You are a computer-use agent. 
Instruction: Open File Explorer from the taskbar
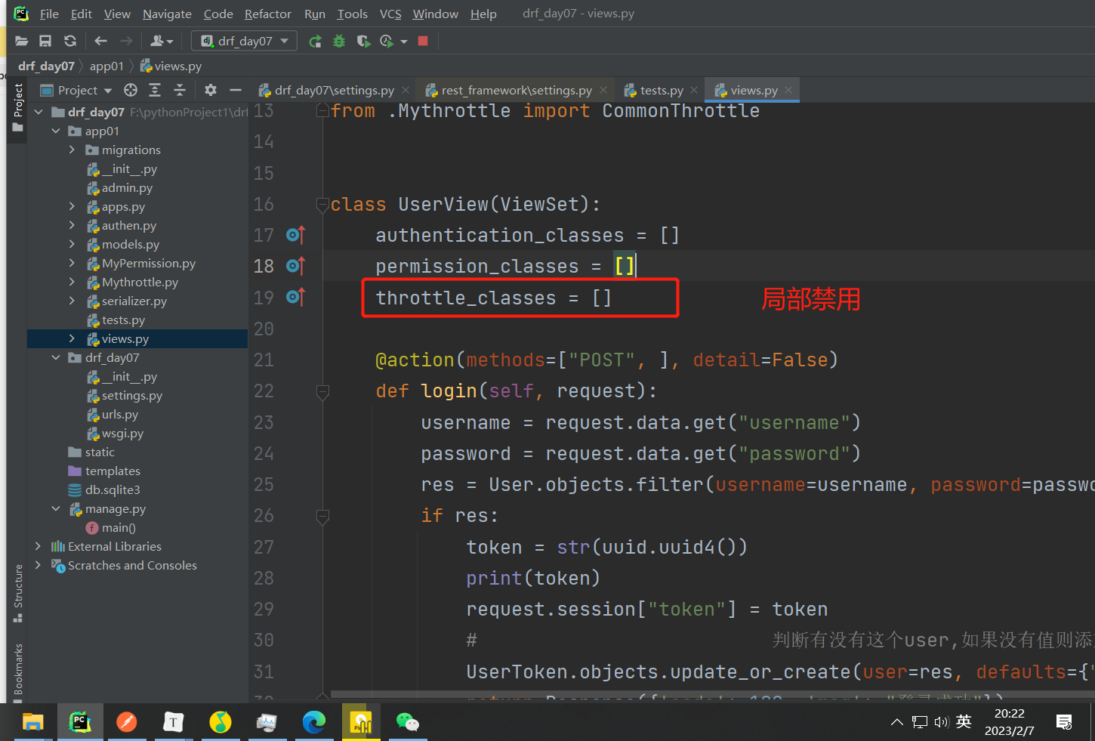[32, 723]
